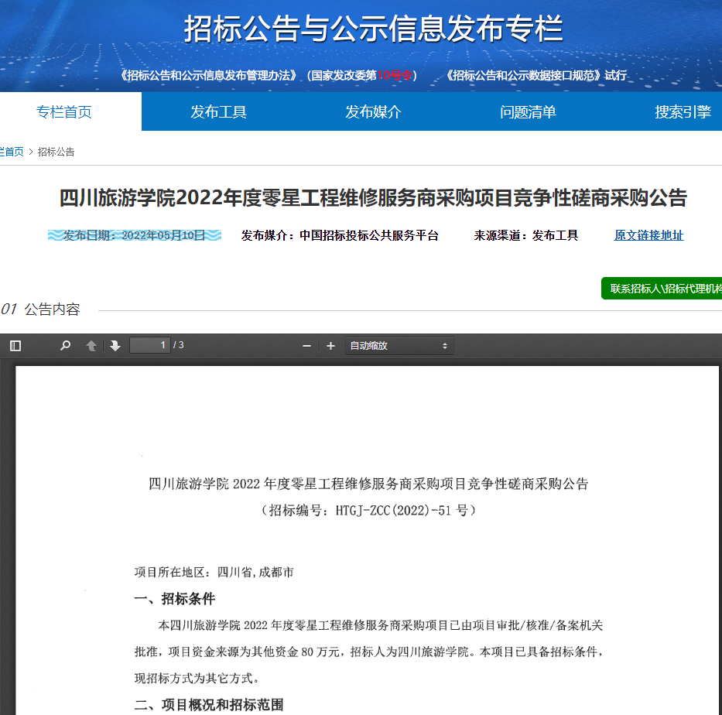The image size is (722, 715).
Task: Open the 原文链接地址 link
Action: (648, 235)
